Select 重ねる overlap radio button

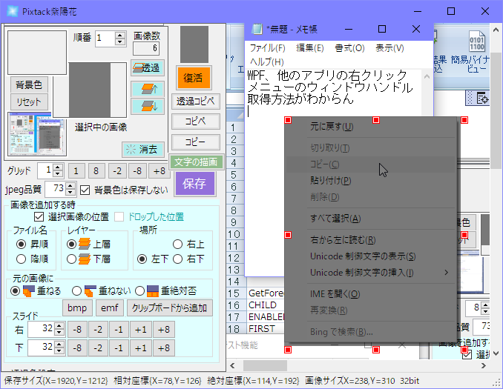point(15,291)
